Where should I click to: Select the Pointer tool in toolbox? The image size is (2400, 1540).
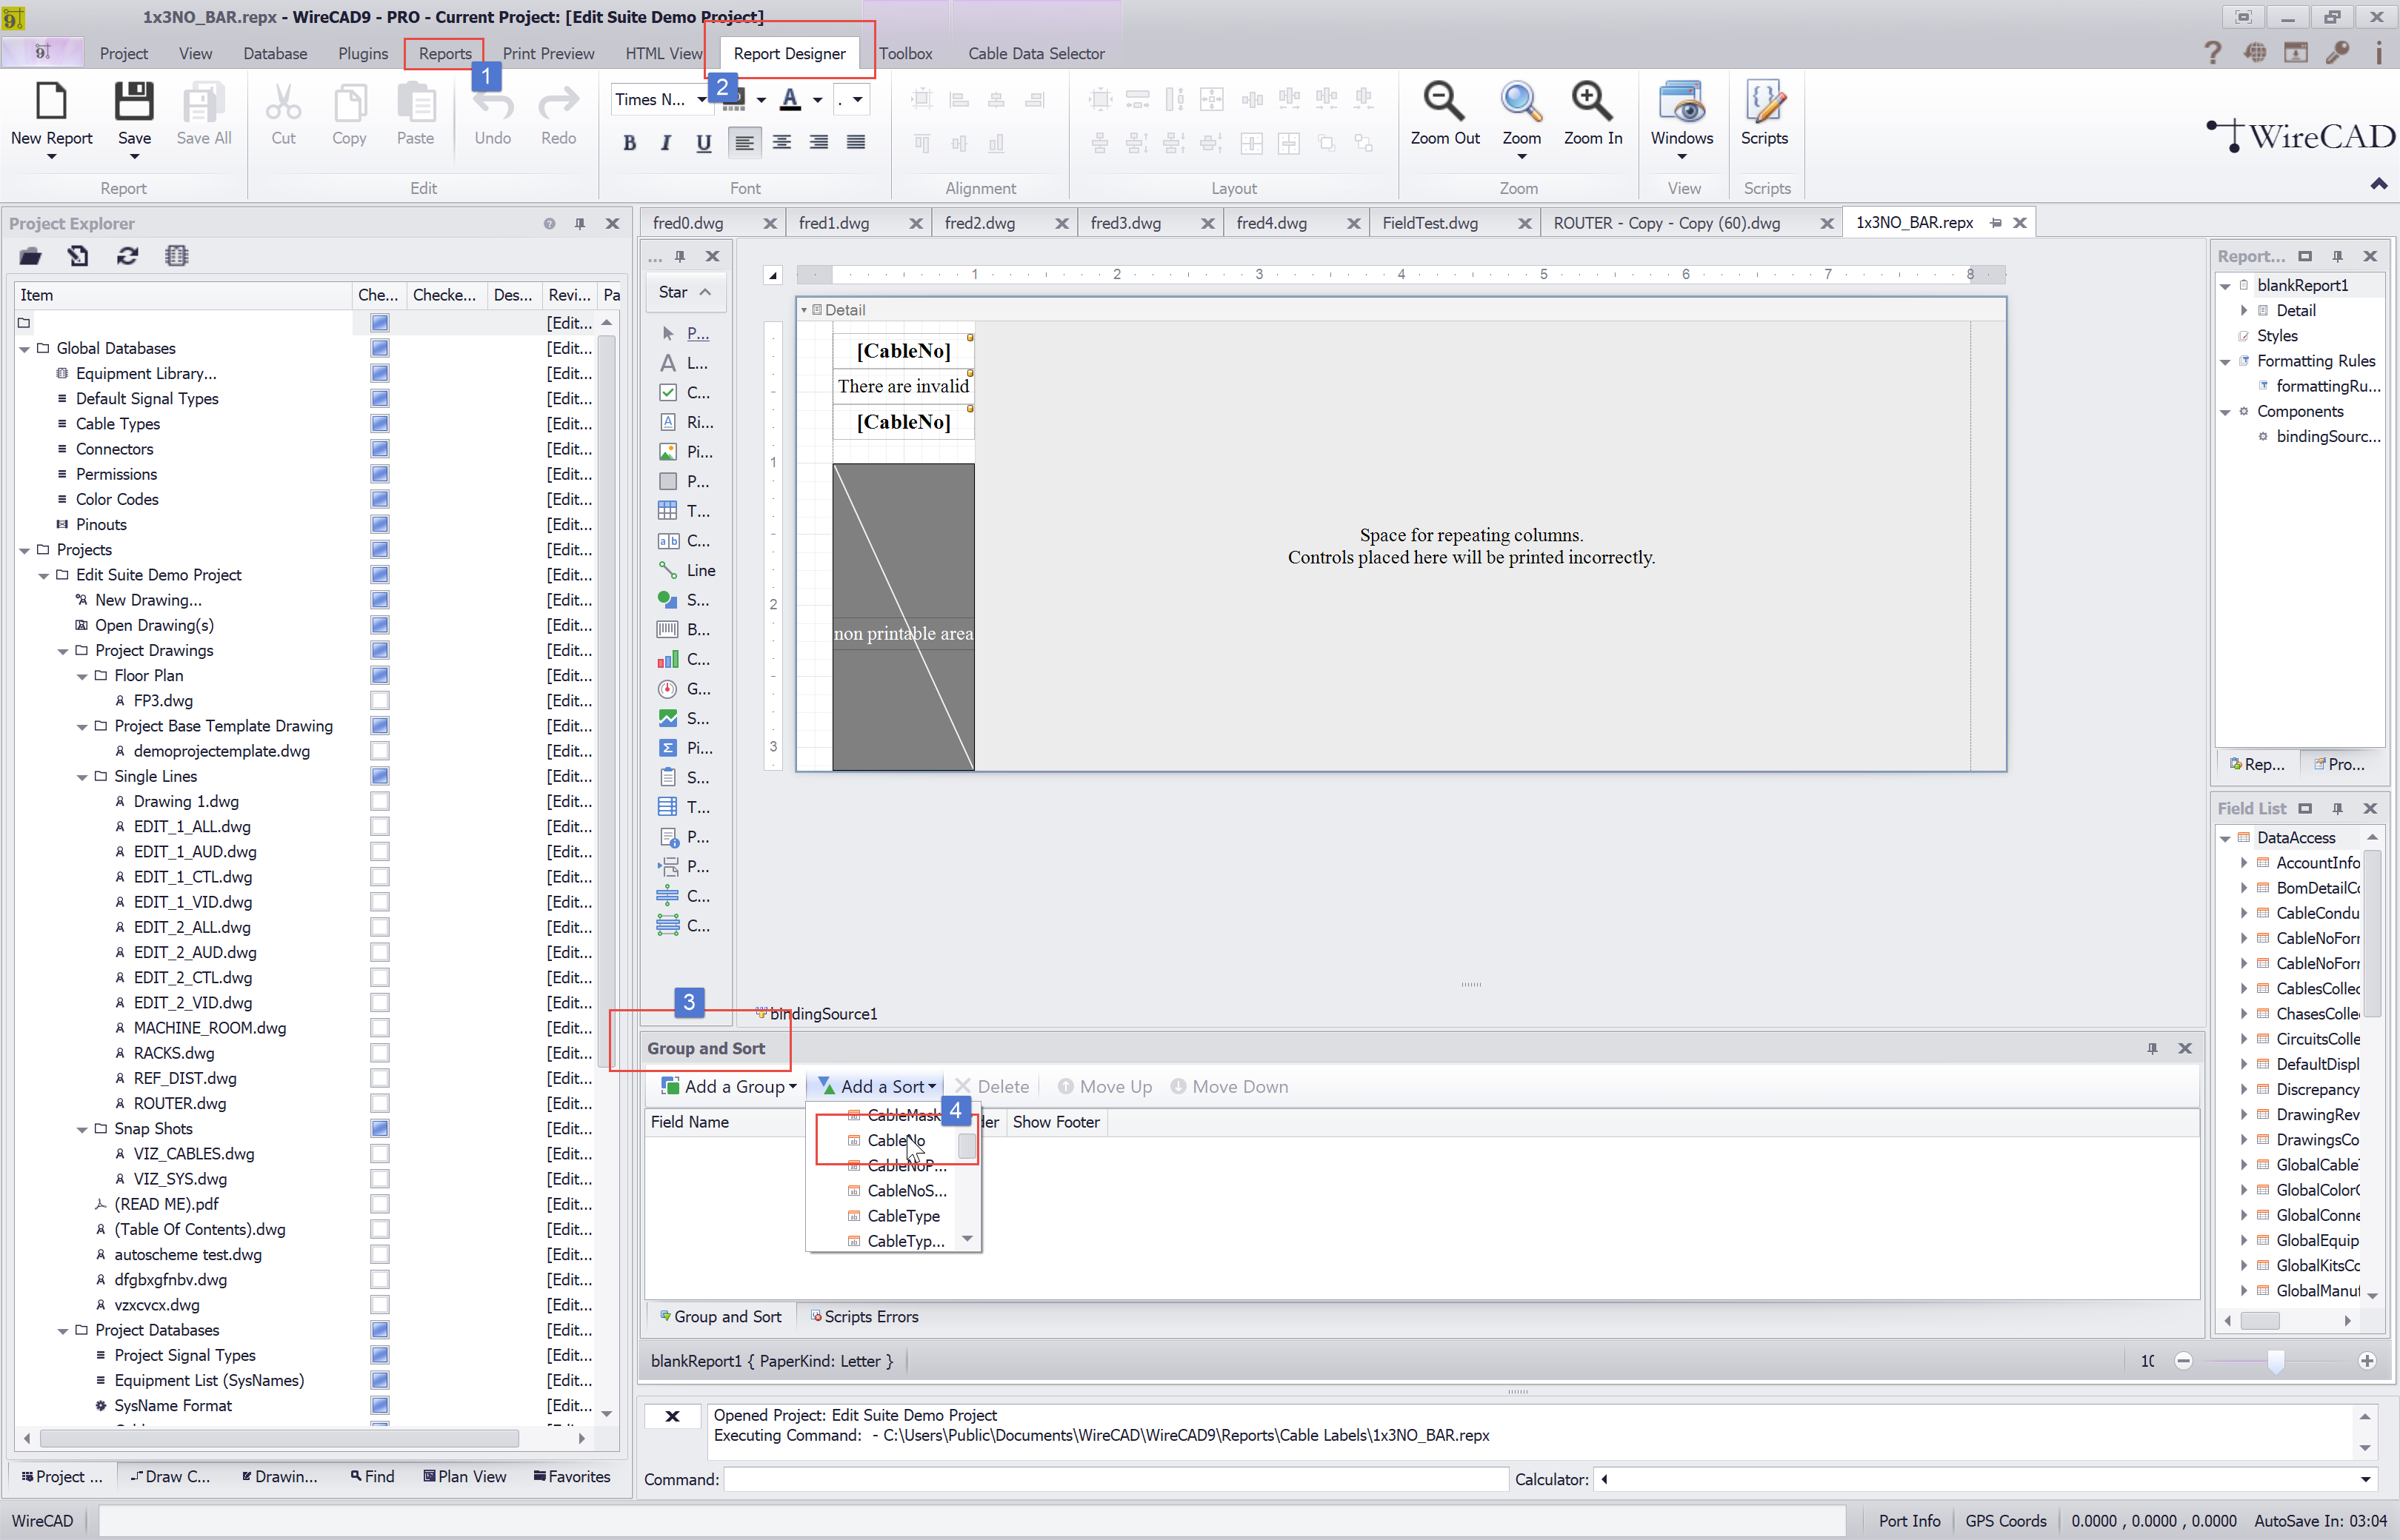(x=685, y=333)
